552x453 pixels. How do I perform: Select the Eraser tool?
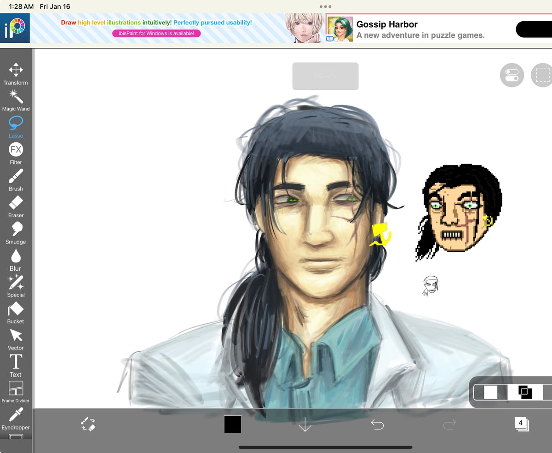coord(16,207)
